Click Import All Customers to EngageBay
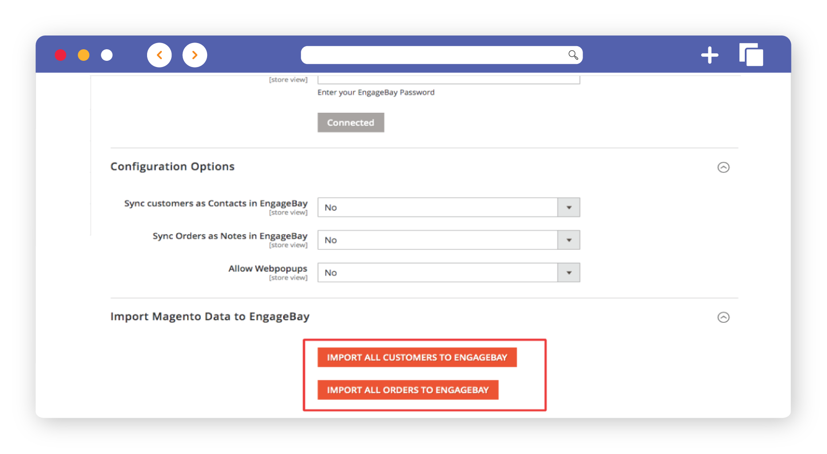827x454 pixels. pos(417,358)
